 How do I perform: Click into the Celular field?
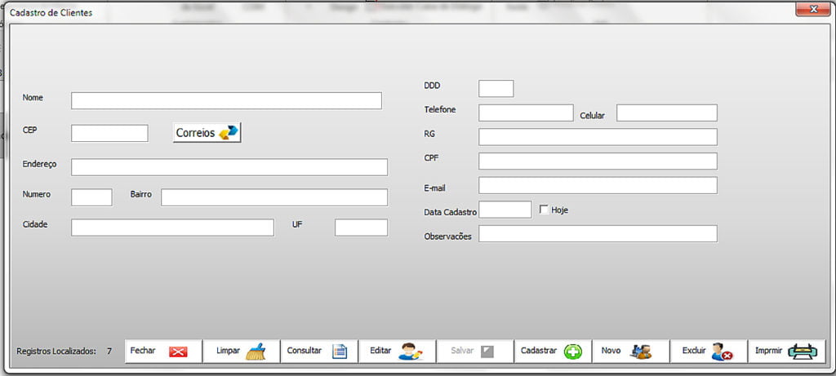point(667,113)
